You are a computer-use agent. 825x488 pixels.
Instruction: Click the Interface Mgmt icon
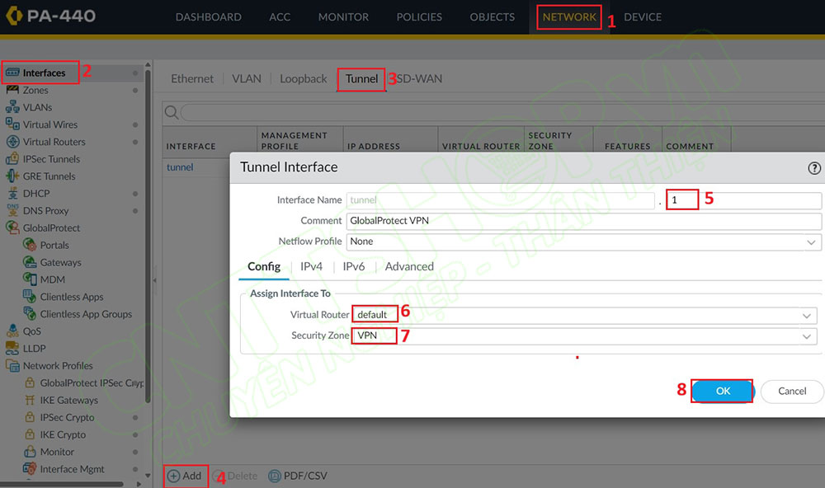(x=30, y=468)
